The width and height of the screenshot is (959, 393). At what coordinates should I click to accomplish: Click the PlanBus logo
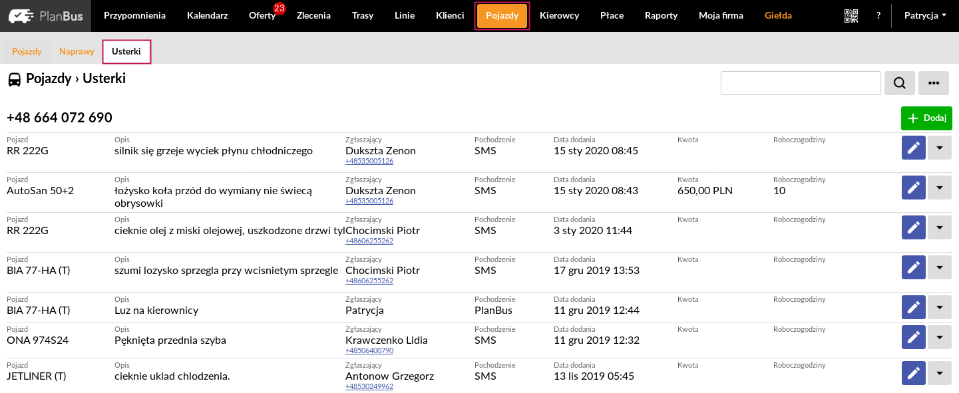(45, 16)
